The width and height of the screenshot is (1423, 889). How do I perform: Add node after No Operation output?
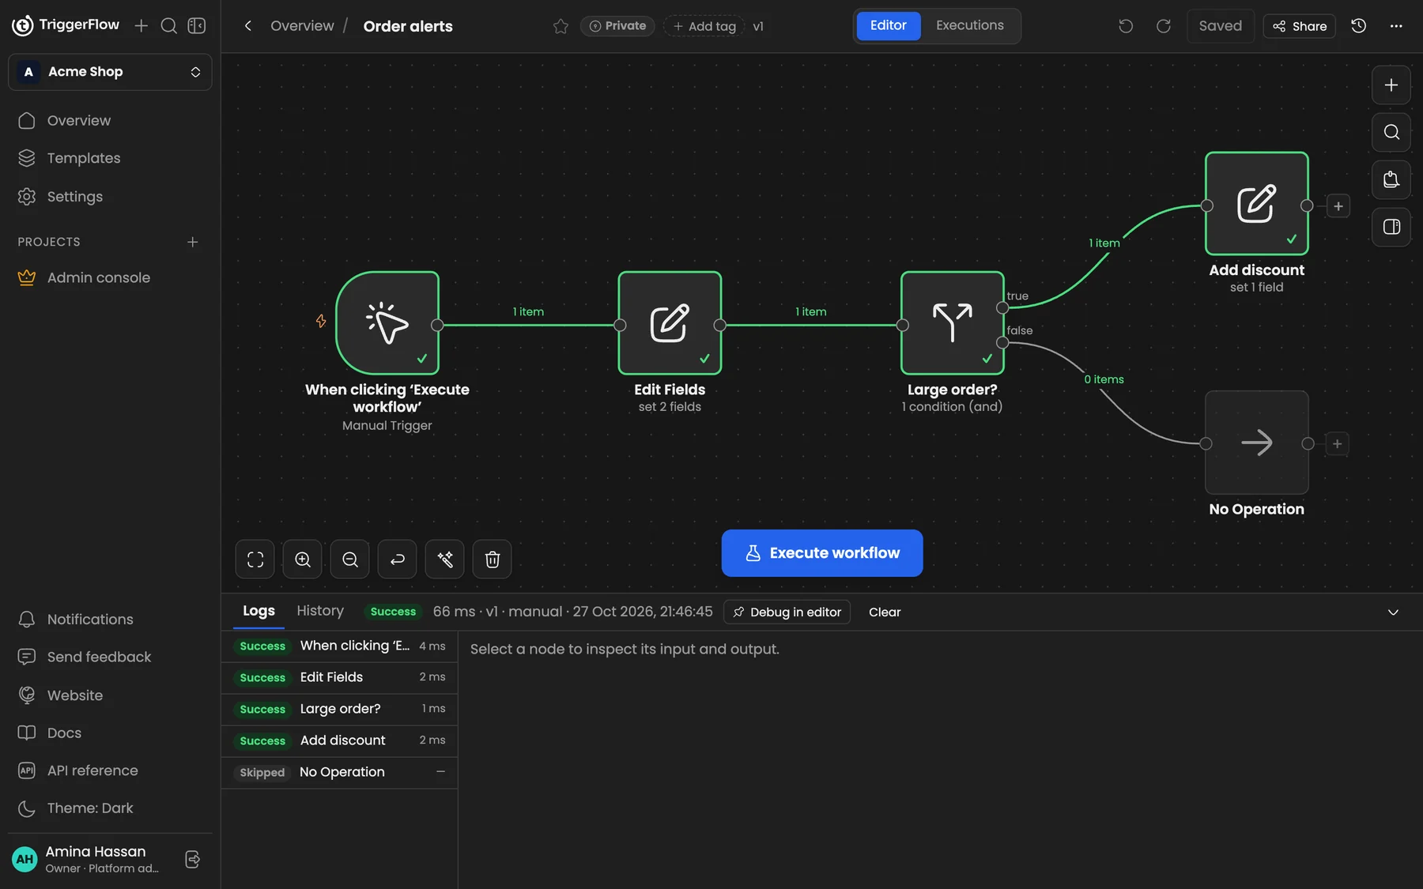tap(1337, 443)
